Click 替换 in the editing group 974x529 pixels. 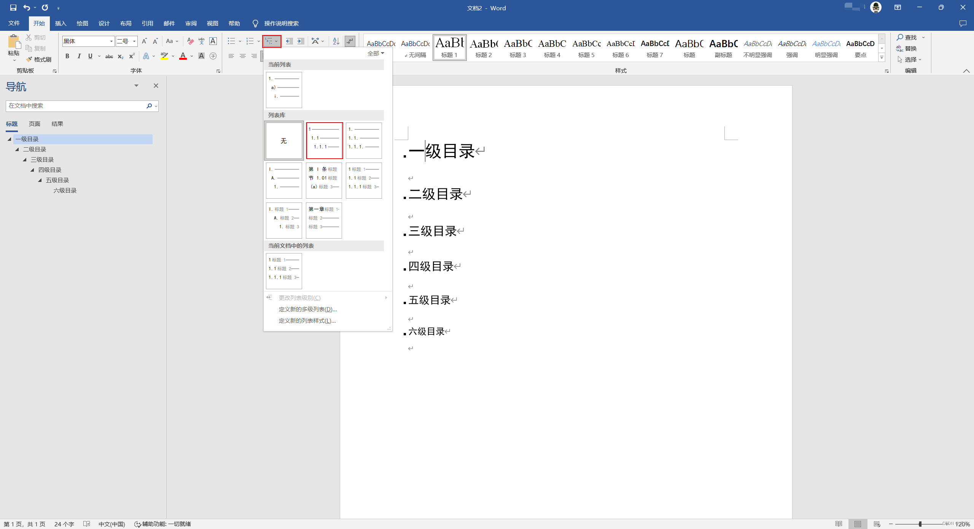pos(910,48)
